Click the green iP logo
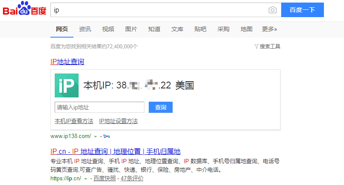Image resolution: width=344 pixels, height=185 pixels. [66, 85]
